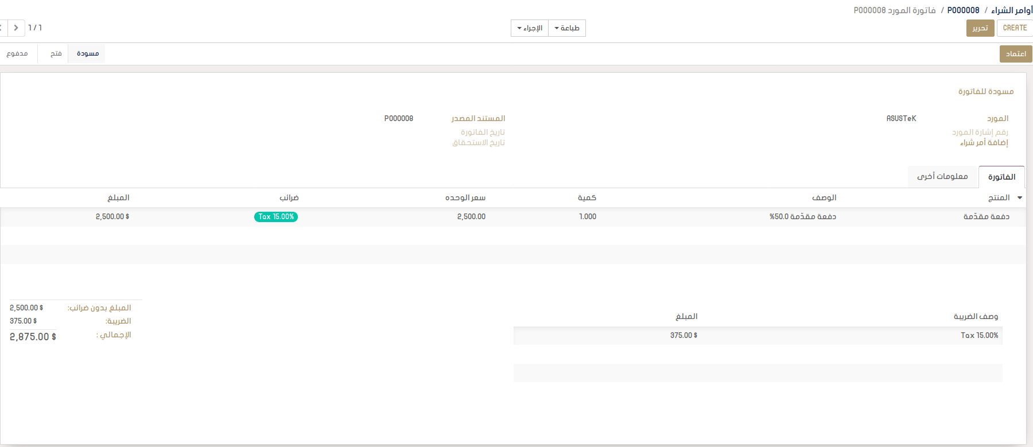Click the CREATE button
The width and height of the screenshot is (1033, 447).
(1015, 28)
